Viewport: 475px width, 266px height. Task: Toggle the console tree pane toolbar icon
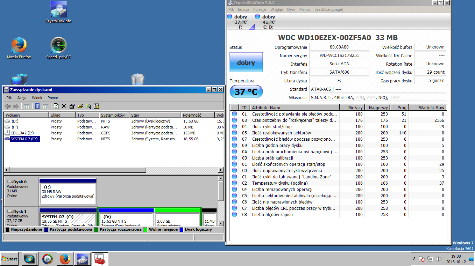click(x=26, y=106)
